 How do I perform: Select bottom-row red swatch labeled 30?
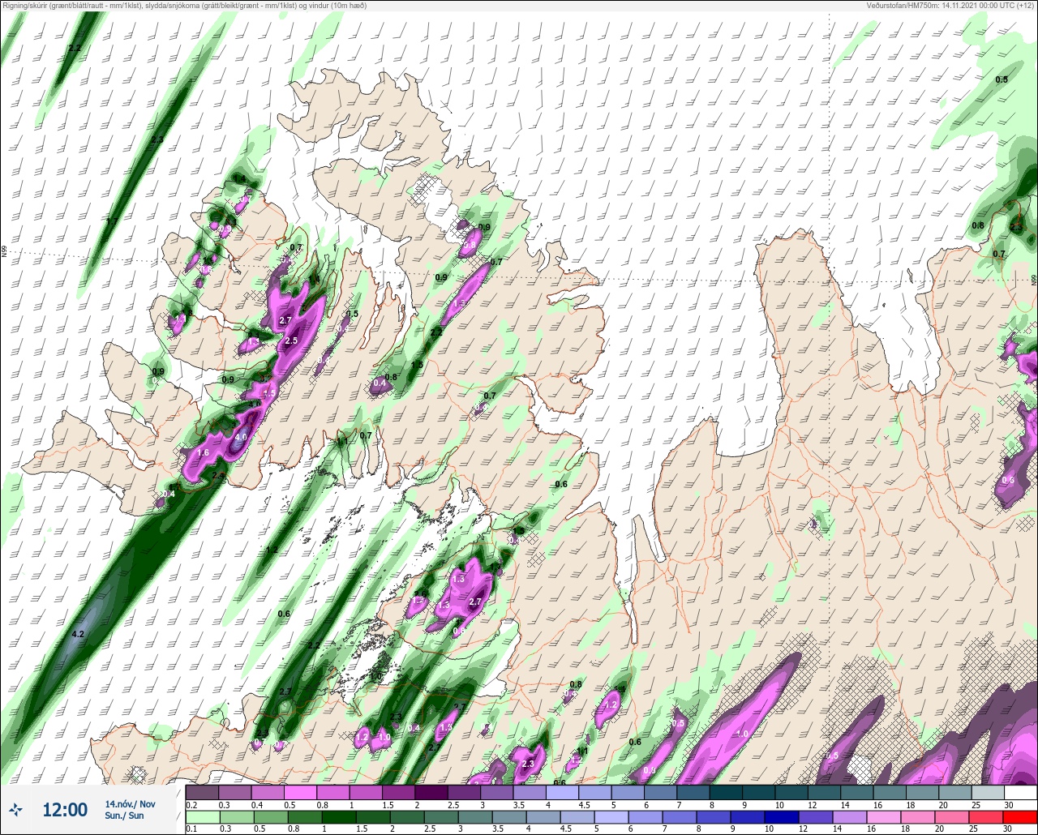point(1020,817)
